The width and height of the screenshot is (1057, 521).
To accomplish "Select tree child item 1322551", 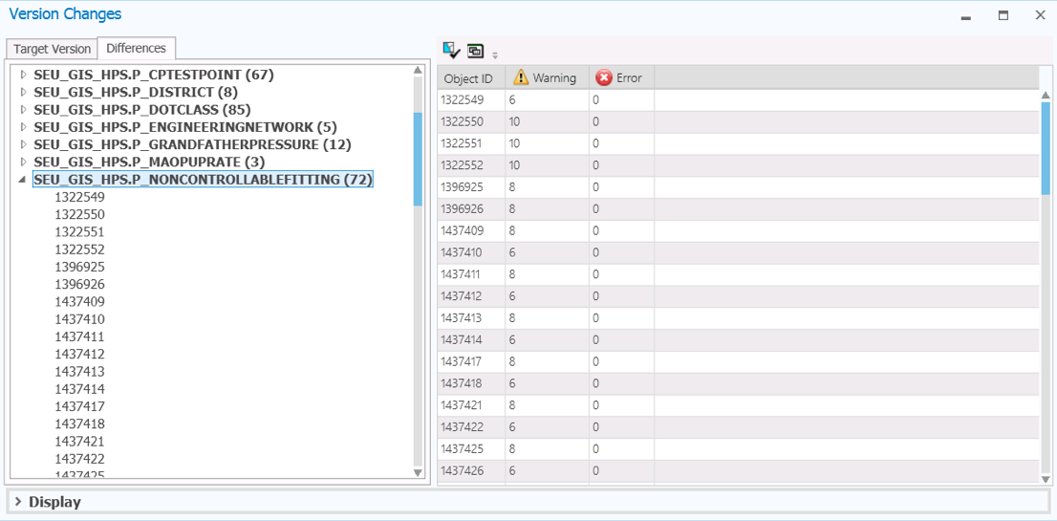I will [x=79, y=232].
